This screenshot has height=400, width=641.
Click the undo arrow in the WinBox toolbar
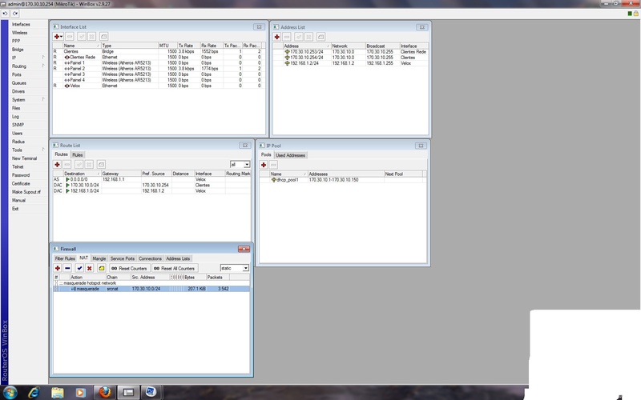pos(5,14)
